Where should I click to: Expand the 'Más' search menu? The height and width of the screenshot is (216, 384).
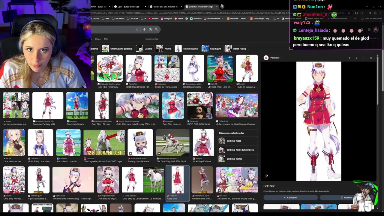click(x=107, y=39)
